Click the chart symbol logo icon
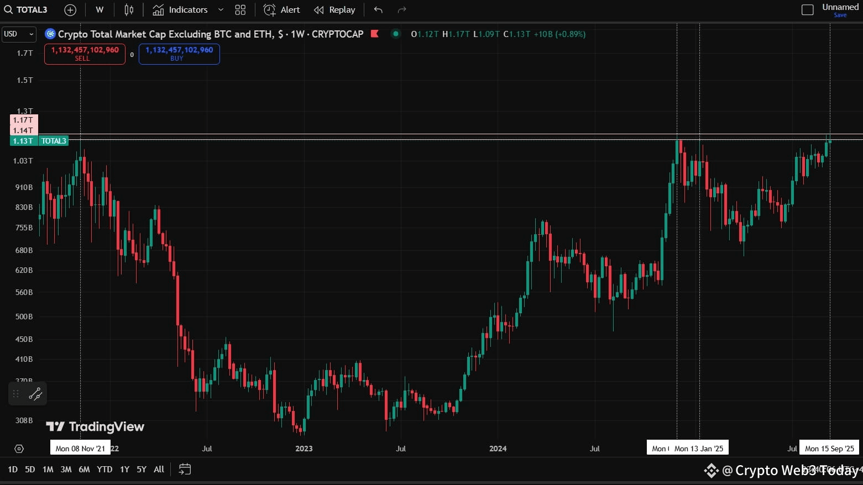The height and width of the screenshot is (485, 863). (50, 34)
